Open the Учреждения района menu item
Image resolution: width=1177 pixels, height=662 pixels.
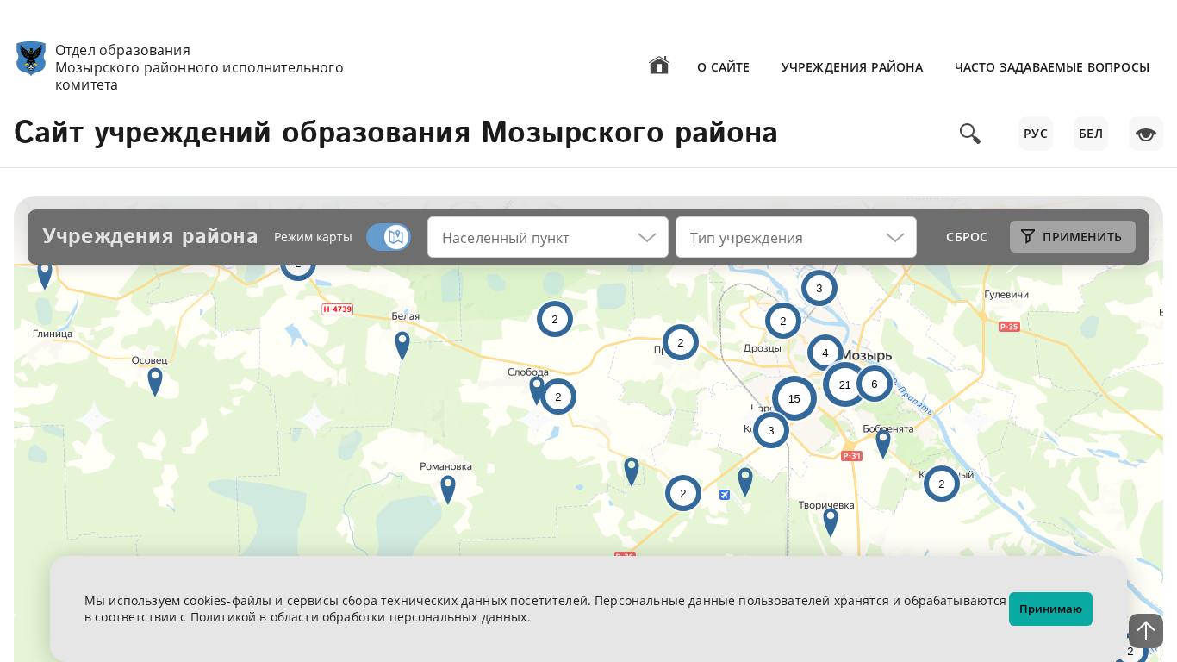click(x=851, y=67)
